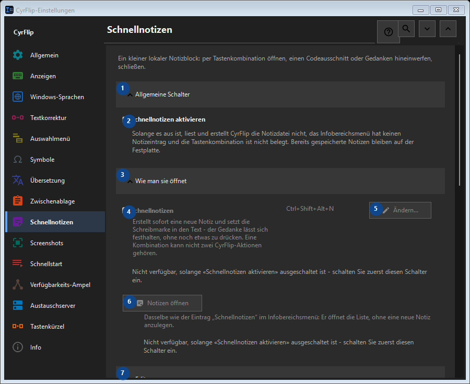Show the Info page

point(55,347)
